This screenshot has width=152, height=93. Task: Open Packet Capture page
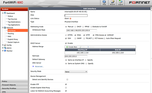[13, 42]
